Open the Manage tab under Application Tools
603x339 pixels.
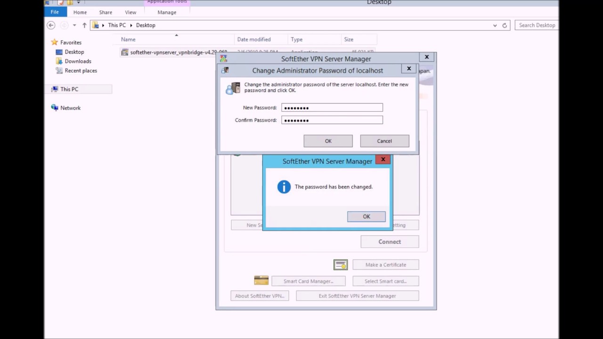pyautogui.click(x=167, y=12)
